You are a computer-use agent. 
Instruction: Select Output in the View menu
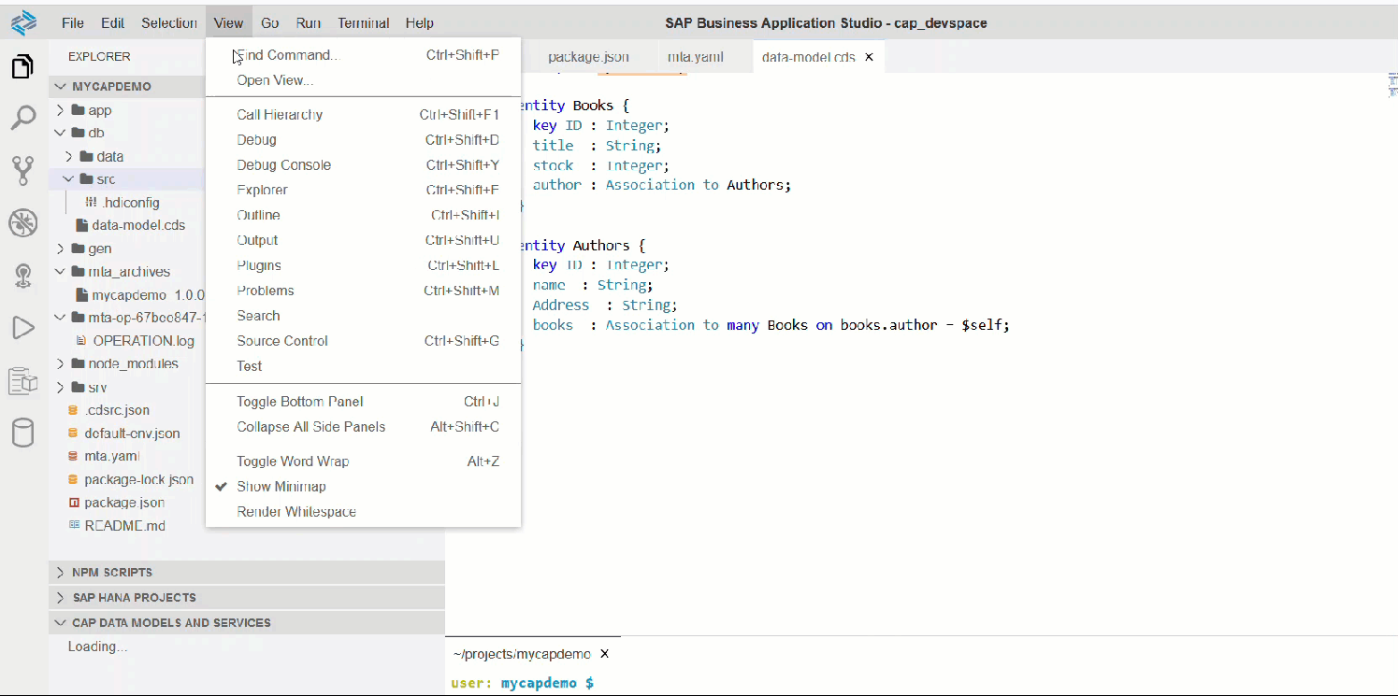click(x=363, y=241)
